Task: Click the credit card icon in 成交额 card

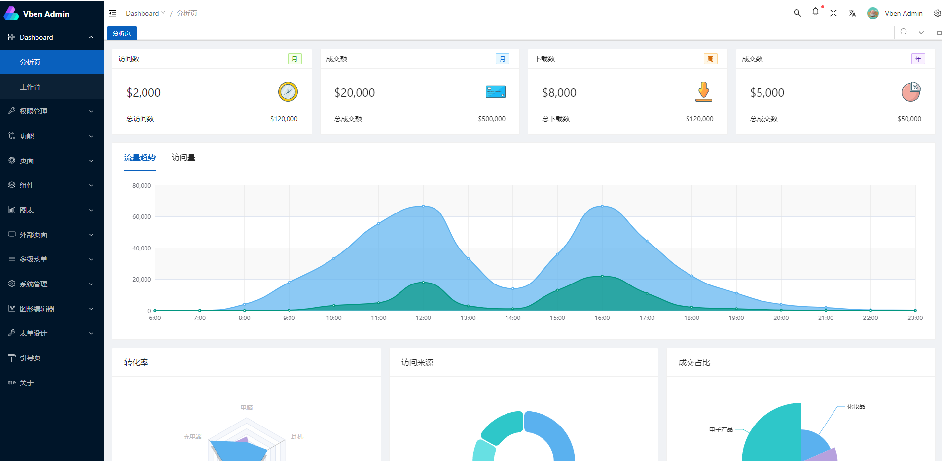Action: (496, 92)
